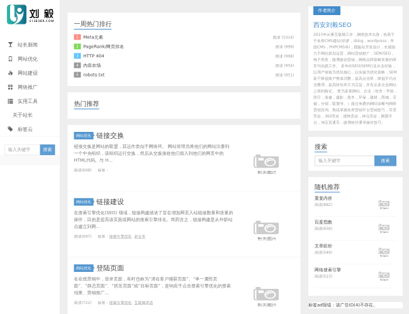Open the 网络推广 menu item
The height and width of the screenshot is (314, 409).
[x=28, y=87]
